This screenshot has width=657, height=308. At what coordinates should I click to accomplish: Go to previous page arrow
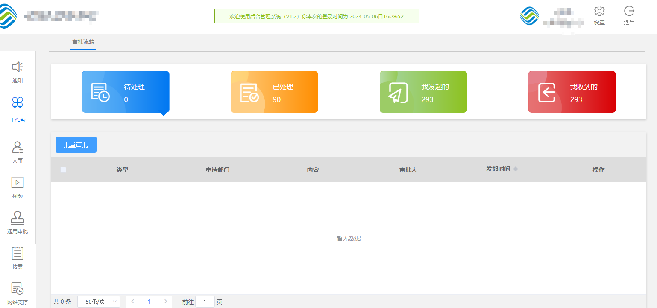pyautogui.click(x=132, y=302)
